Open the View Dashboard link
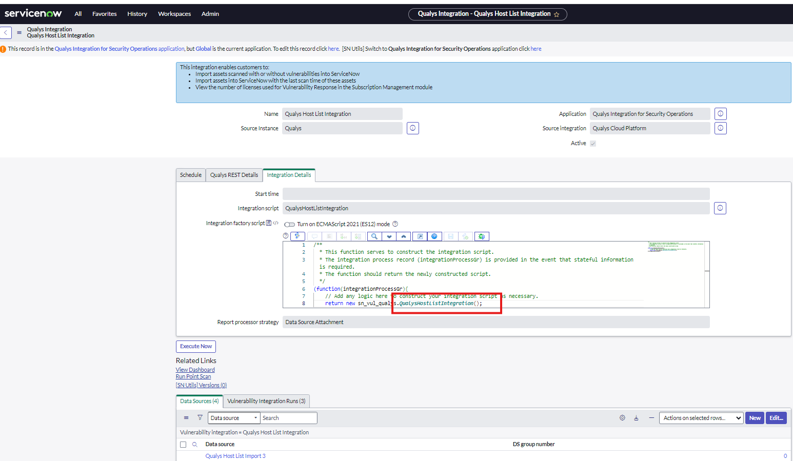Viewport: 793px width, 461px height. coord(195,370)
